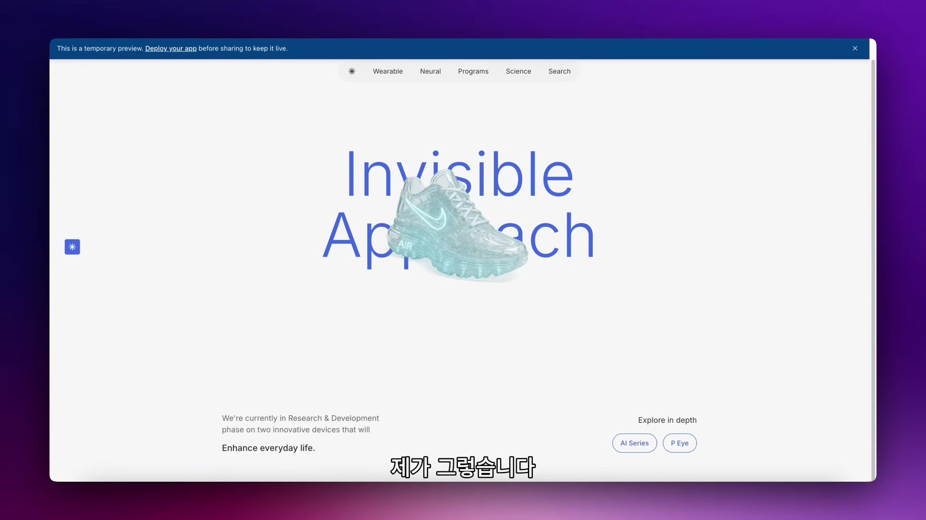Click the AI Series pill button
The width and height of the screenshot is (926, 520).
click(635, 443)
